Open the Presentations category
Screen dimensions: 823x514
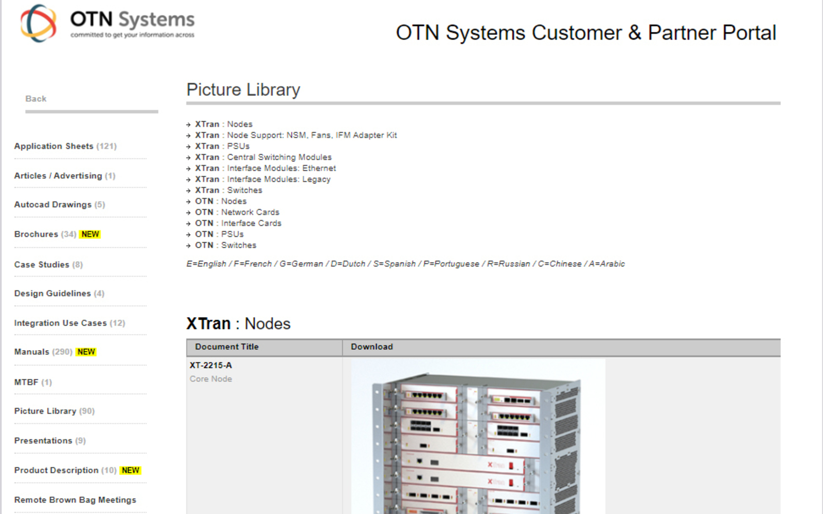coord(43,441)
